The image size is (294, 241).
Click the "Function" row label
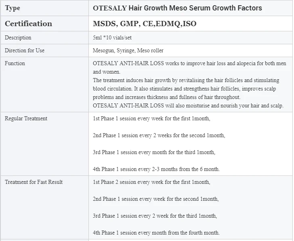click(x=15, y=64)
